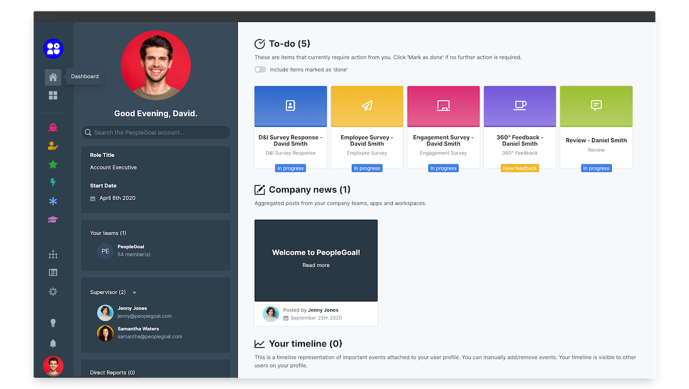Screen dimensions: 689x389
Task: Click 'Read more' on Welcome to PeopleGoal
Action: point(316,266)
